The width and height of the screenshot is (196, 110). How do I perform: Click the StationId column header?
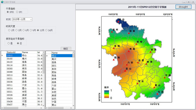pos(14,52)
